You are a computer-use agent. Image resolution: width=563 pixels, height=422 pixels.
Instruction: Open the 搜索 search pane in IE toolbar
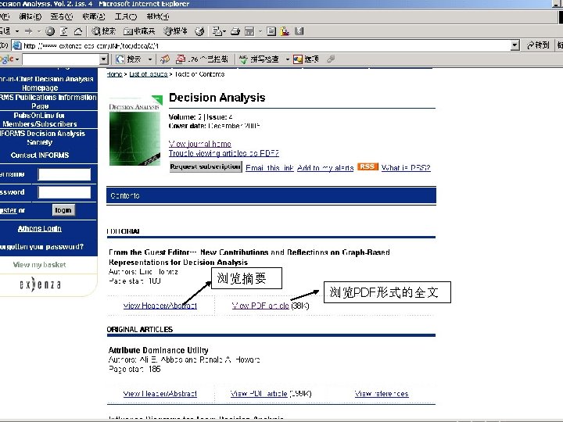[x=103, y=31]
